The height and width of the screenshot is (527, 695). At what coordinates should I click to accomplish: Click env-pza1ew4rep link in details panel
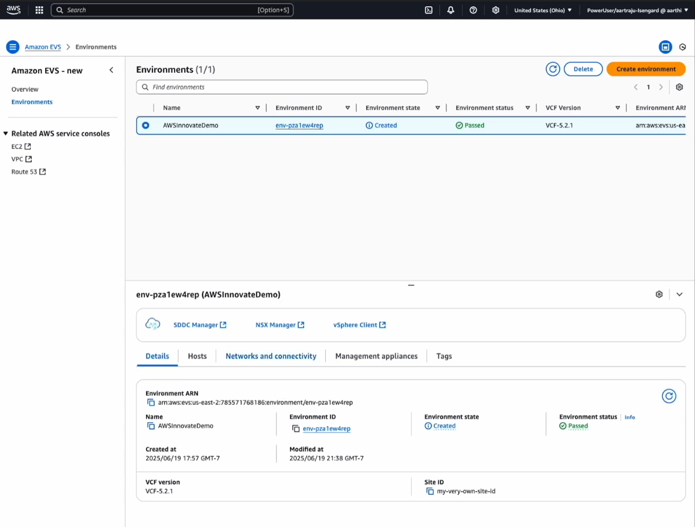[327, 429]
